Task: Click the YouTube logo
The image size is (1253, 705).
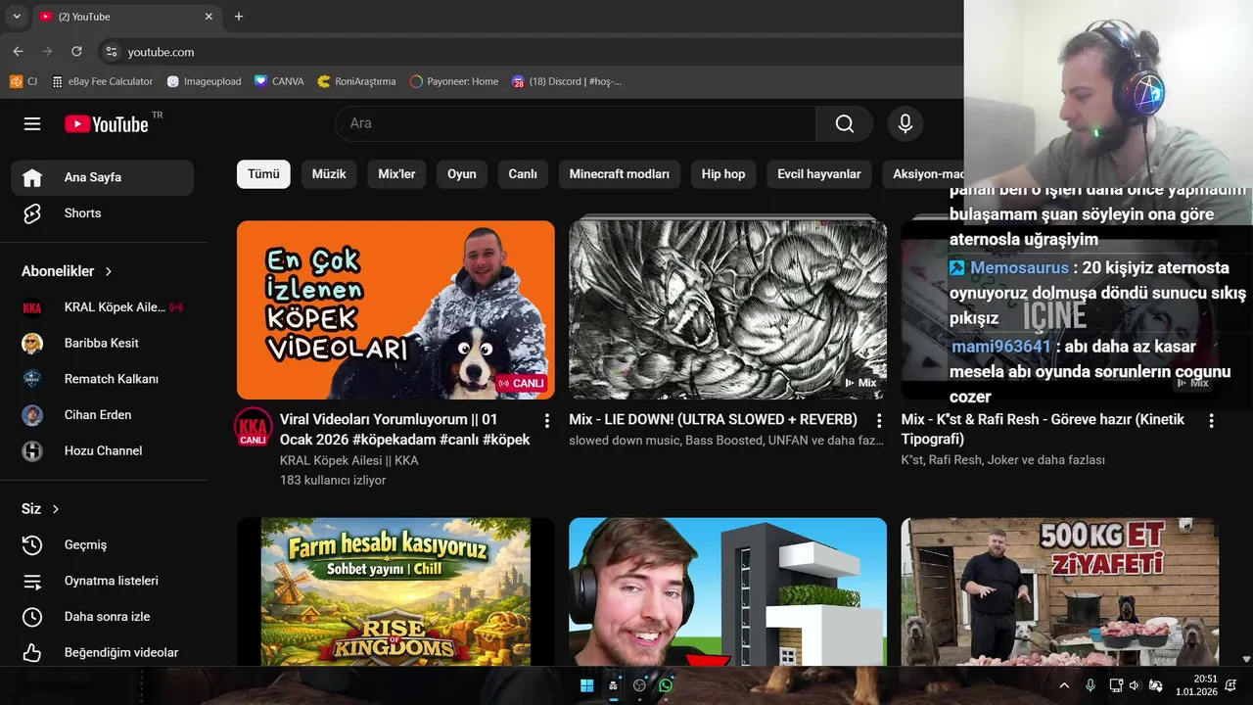Action: pos(107,123)
